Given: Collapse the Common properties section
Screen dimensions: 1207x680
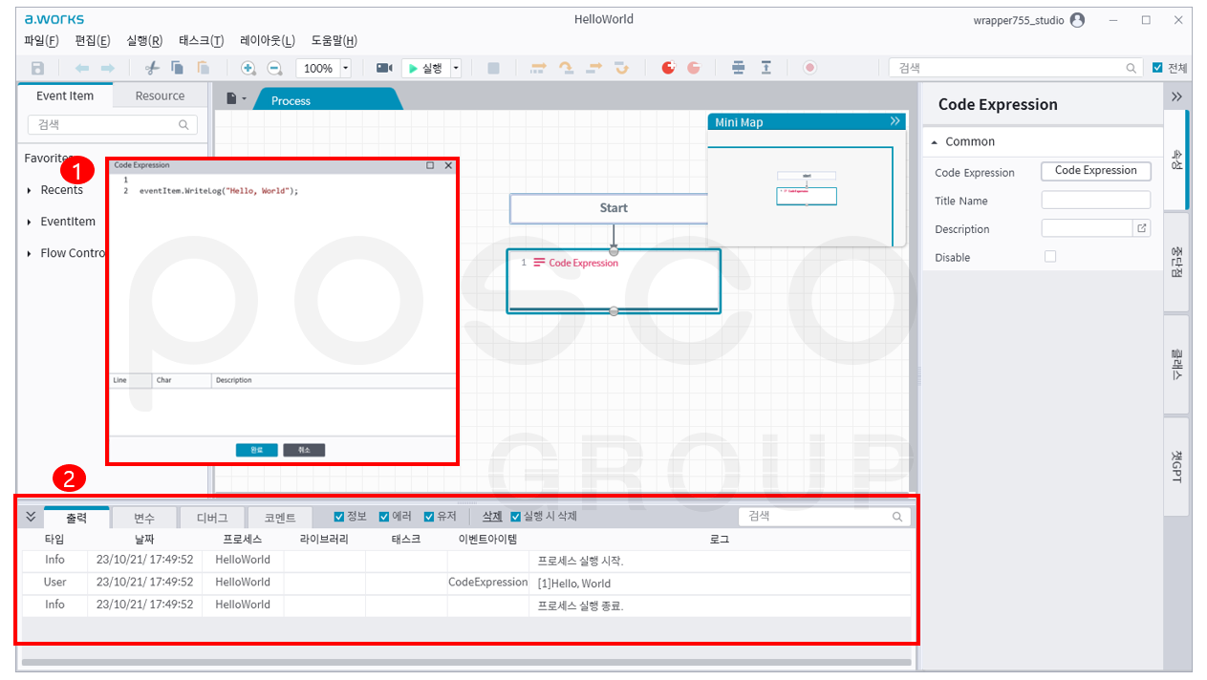Looking at the screenshot, I should 935,141.
